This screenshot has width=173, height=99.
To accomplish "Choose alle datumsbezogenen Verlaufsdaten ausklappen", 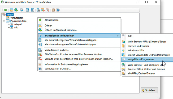I will 79,40.
